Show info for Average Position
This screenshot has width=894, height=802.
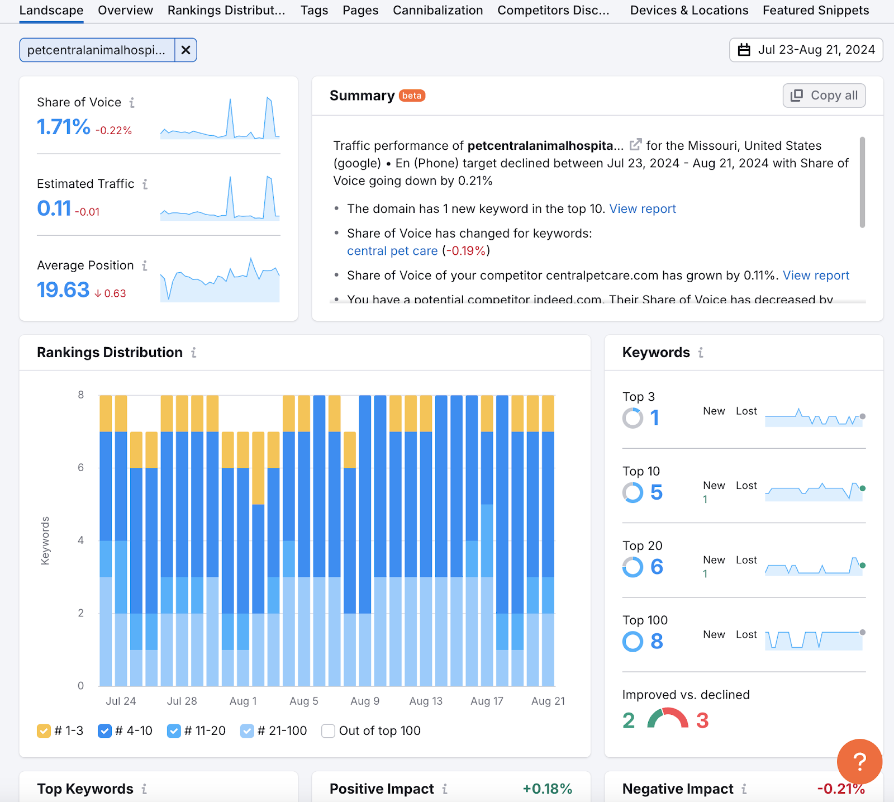[x=145, y=266]
